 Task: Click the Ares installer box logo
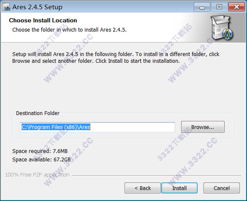[222, 27]
